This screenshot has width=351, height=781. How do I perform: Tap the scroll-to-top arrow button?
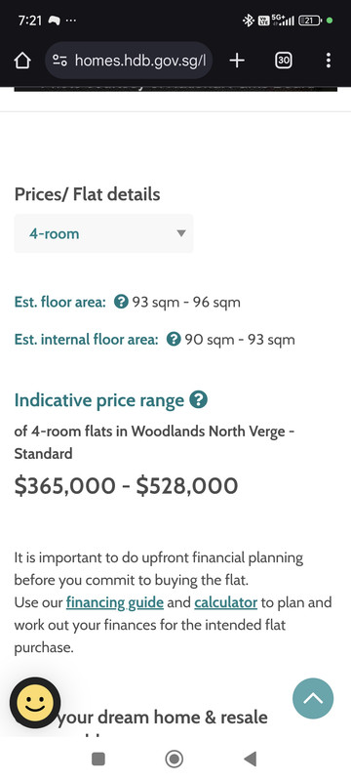[313, 698]
